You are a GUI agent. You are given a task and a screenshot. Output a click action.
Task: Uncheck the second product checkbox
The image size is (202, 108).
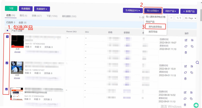click(x=7, y=63)
